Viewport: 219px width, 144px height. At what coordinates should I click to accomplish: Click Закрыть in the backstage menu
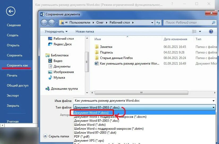point(13,106)
